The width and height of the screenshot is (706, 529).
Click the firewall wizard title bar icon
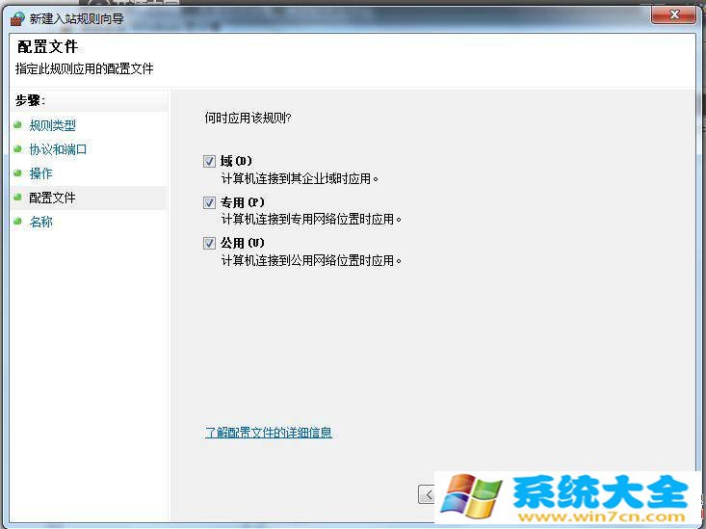17,18
